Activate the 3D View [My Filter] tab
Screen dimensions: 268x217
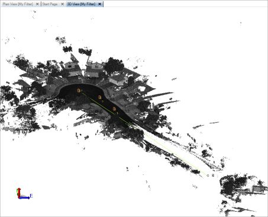81,4
